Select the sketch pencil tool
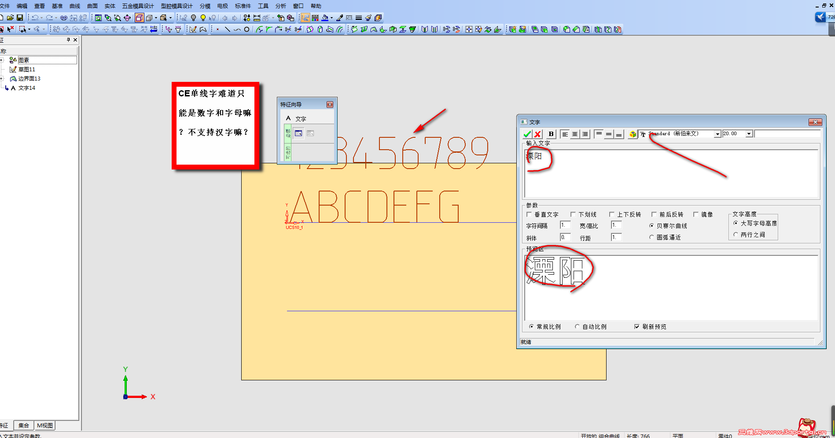The image size is (835, 438). (193, 29)
